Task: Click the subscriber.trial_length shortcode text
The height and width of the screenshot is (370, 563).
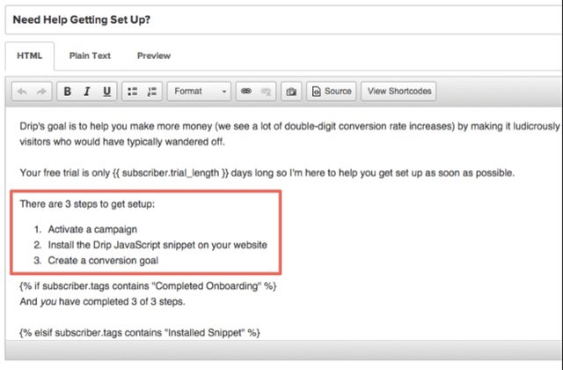Action: point(171,173)
